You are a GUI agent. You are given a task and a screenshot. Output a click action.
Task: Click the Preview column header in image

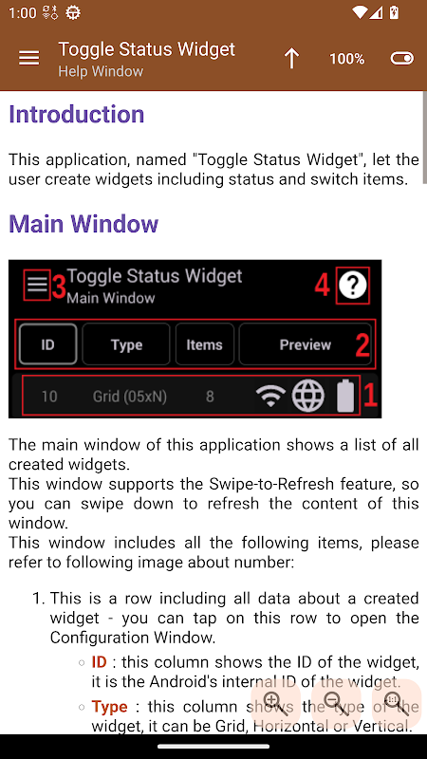[305, 344]
